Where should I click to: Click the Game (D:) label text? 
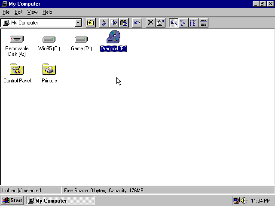81,48
